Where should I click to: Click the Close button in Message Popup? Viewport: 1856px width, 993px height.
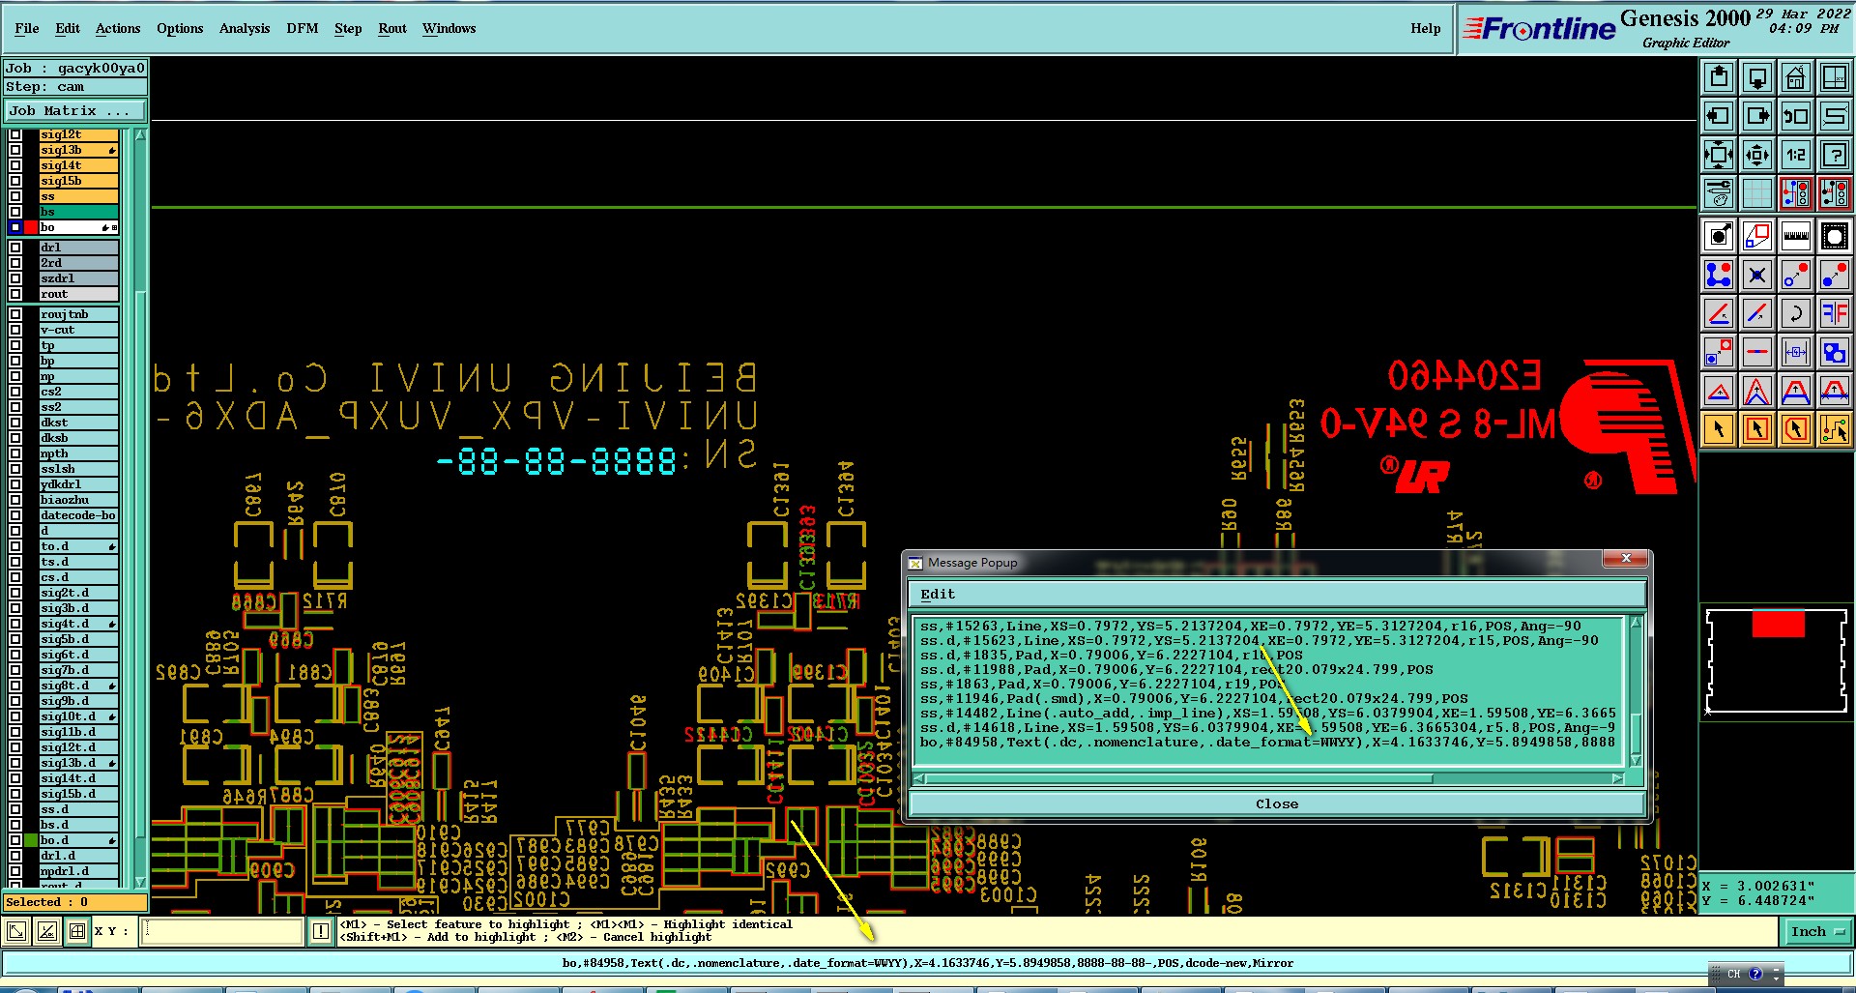coord(1277,803)
